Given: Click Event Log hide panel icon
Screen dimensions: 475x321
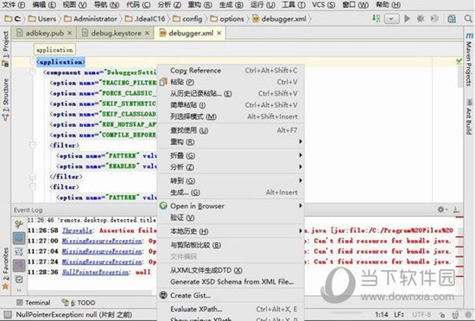Looking at the screenshot, I should [x=456, y=210].
